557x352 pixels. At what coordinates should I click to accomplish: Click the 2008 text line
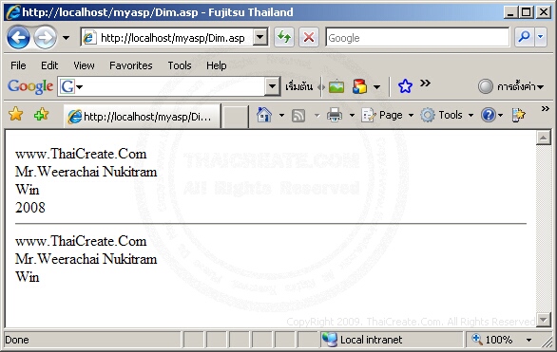(x=30, y=208)
